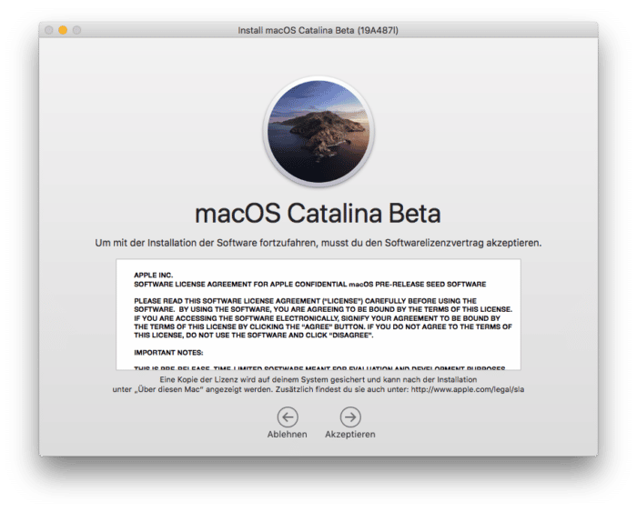Click the grayed-out close window button

click(49, 30)
